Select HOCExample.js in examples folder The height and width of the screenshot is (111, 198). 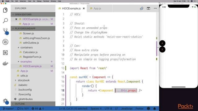click(x=33, y=66)
